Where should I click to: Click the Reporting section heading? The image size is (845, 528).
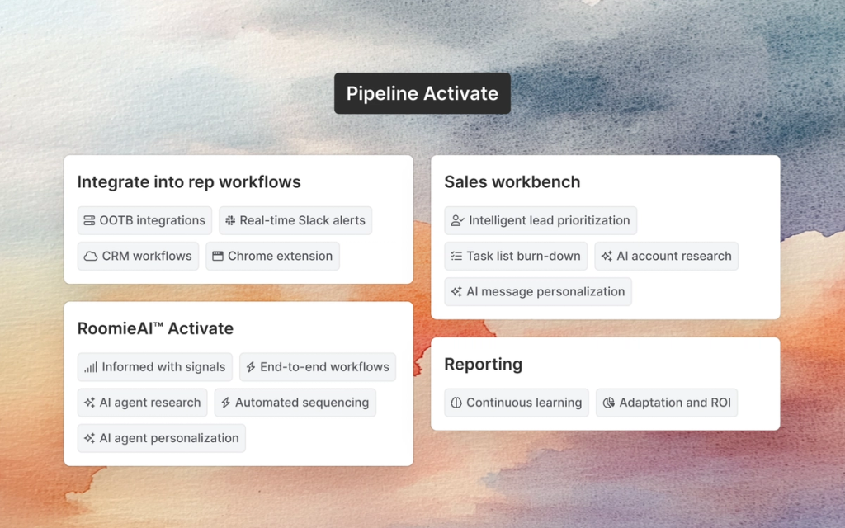point(483,364)
